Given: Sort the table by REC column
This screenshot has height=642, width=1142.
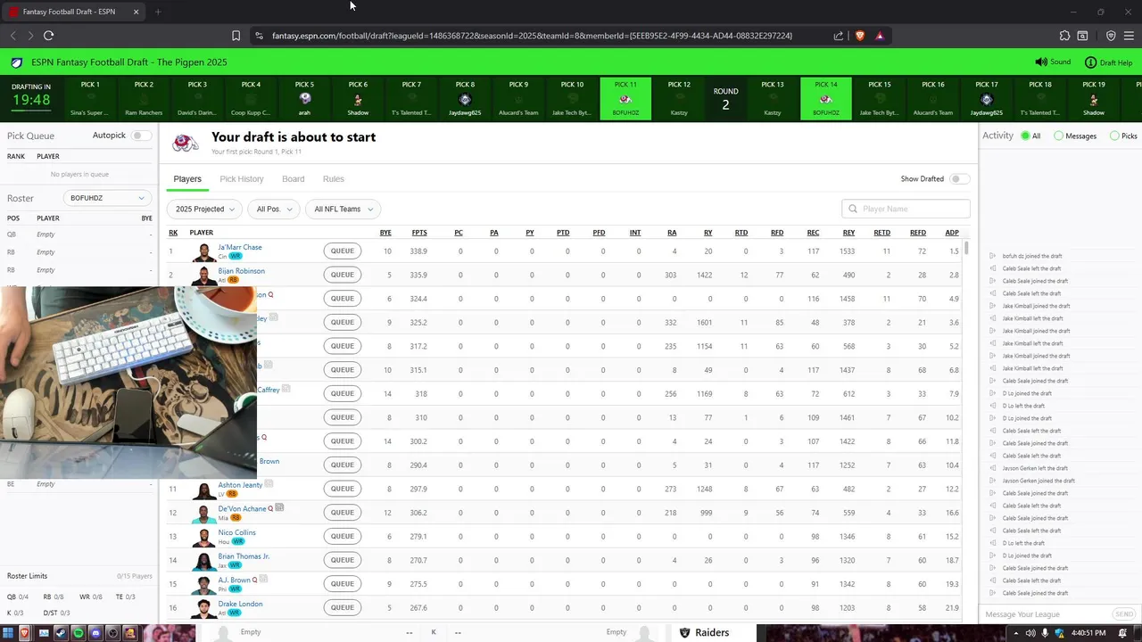Looking at the screenshot, I should click(813, 233).
